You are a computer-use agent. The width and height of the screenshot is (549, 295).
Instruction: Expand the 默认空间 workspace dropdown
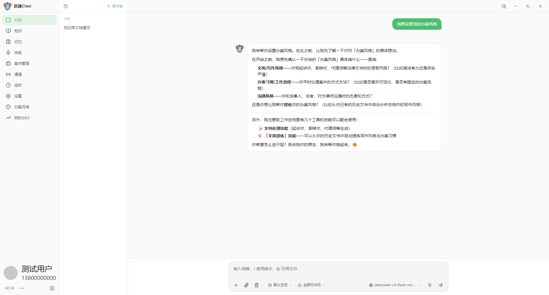(280, 285)
